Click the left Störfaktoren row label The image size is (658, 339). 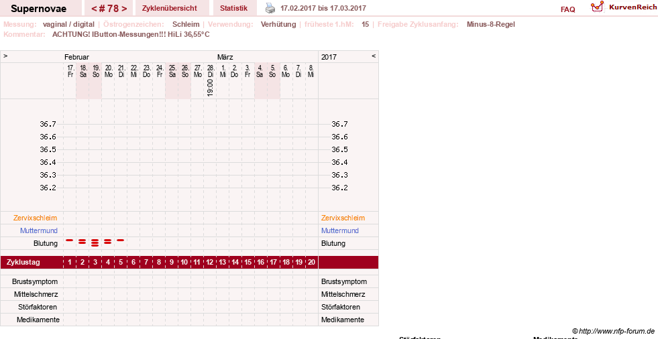pyautogui.click(x=38, y=307)
